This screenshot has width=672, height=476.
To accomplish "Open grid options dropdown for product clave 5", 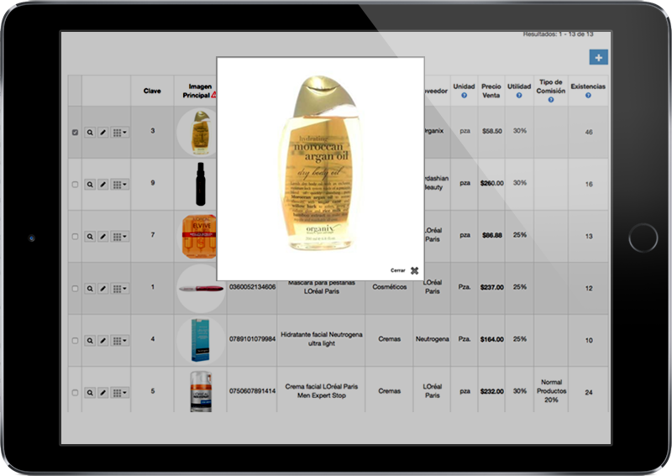I will point(119,392).
